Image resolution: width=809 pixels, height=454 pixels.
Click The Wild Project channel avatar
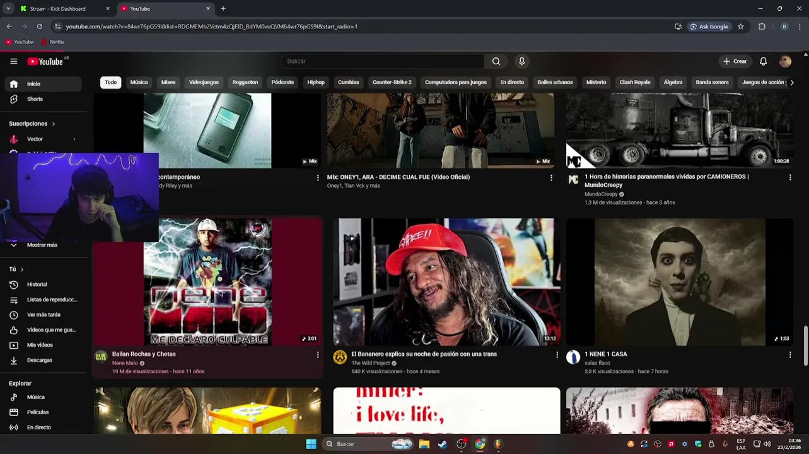point(340,358)
